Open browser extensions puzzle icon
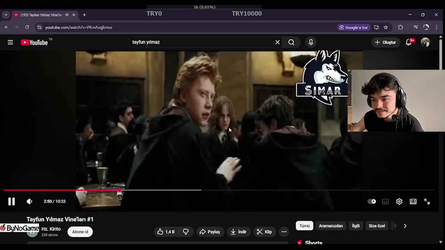 click(x=400, y=27)
